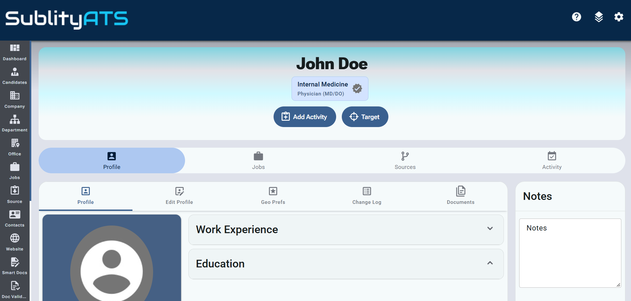
Task: Switch to the main Profile tab
Action: [112, 161]
